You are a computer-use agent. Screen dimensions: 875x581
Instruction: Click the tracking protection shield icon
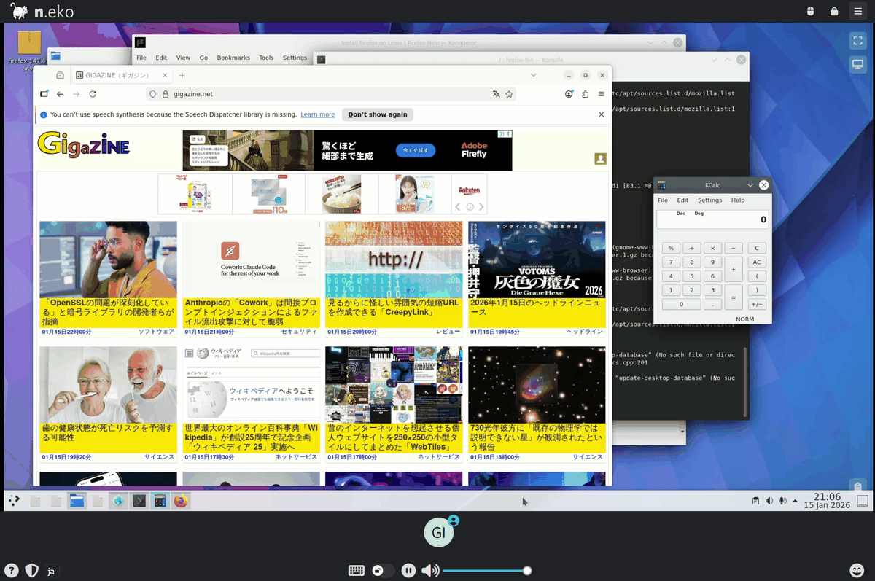[x=152, y=94]
